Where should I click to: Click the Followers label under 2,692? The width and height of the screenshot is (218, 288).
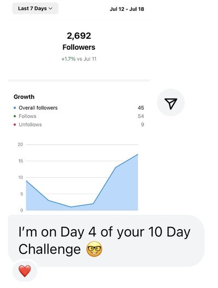pyautogui.click(x=79, y=47)
